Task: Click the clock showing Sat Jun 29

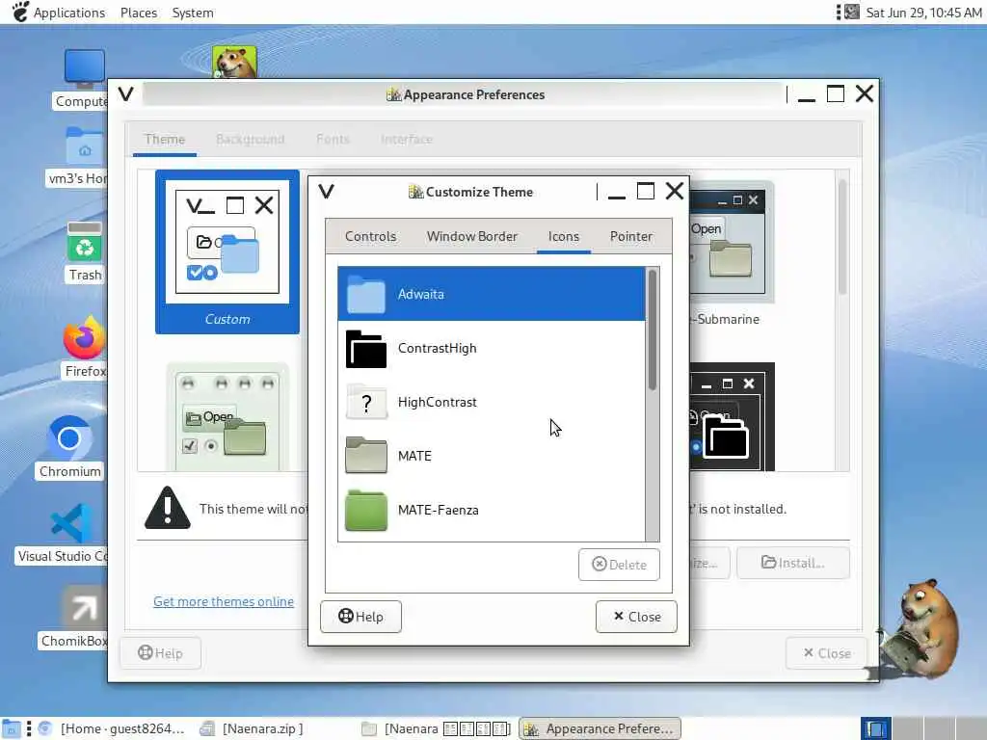Action: [923, 13]
